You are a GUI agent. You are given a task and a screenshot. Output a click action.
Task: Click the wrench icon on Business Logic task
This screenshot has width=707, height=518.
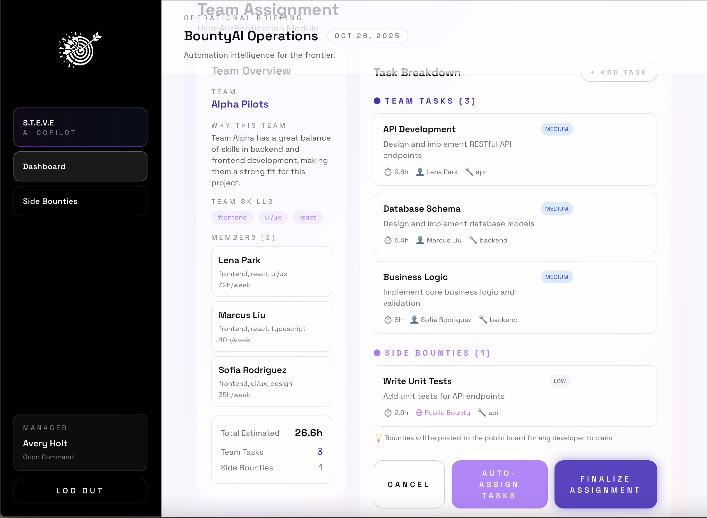pos(483,319)
